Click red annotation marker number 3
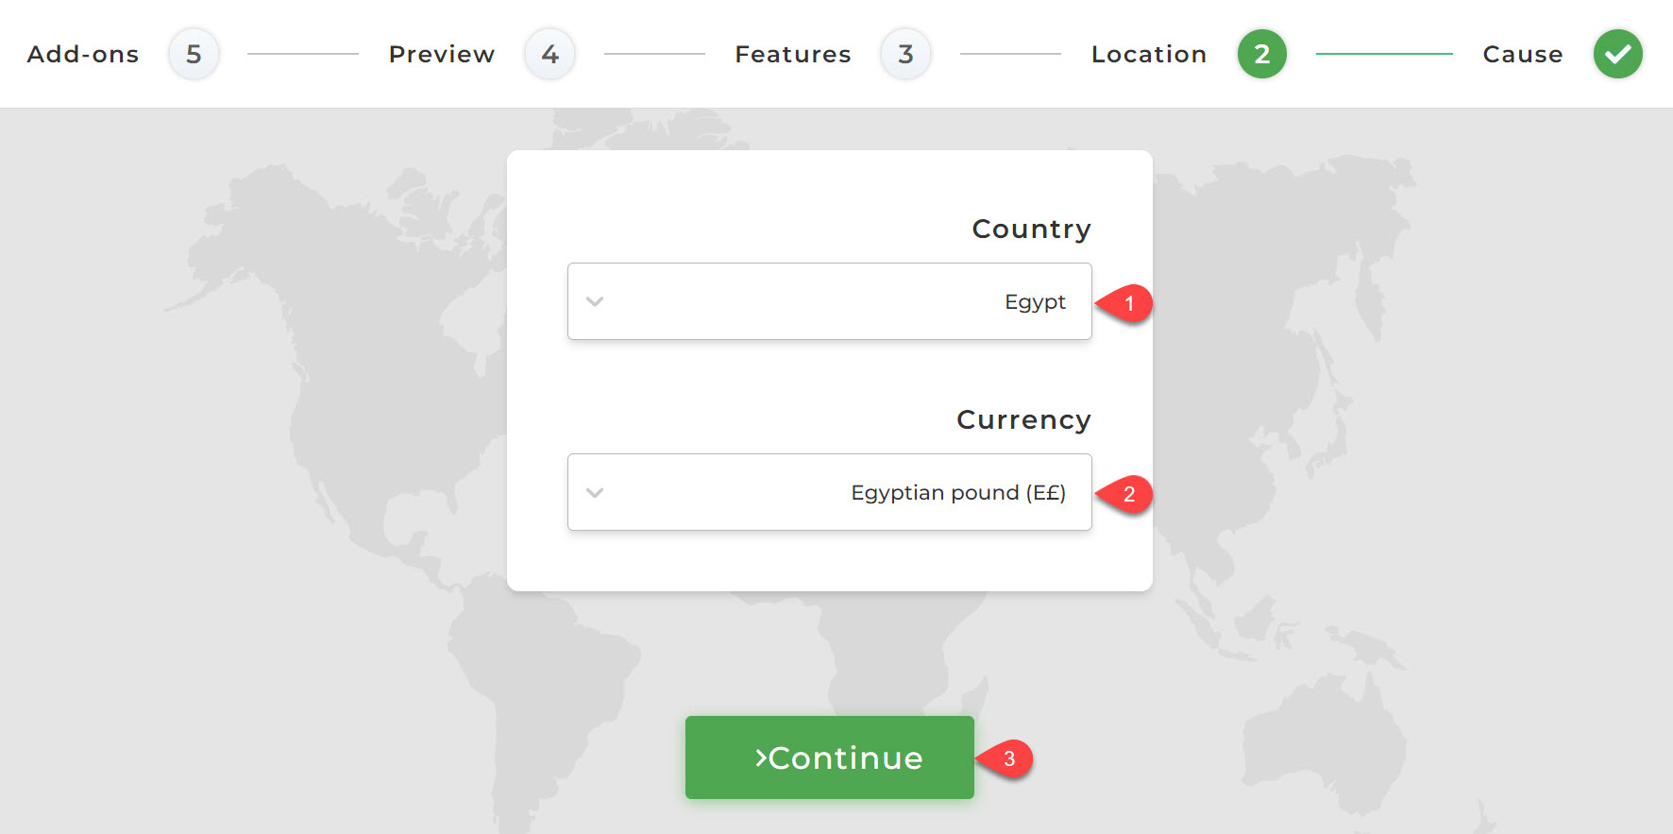This screenshot has width=1673, height=834. (1007, 758)
